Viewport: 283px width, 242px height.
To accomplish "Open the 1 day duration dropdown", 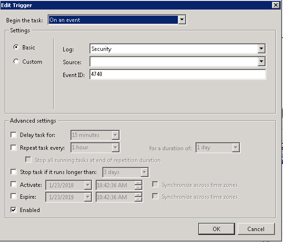I will click(x=236, y=147).
